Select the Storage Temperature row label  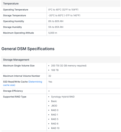coord(14,16)
